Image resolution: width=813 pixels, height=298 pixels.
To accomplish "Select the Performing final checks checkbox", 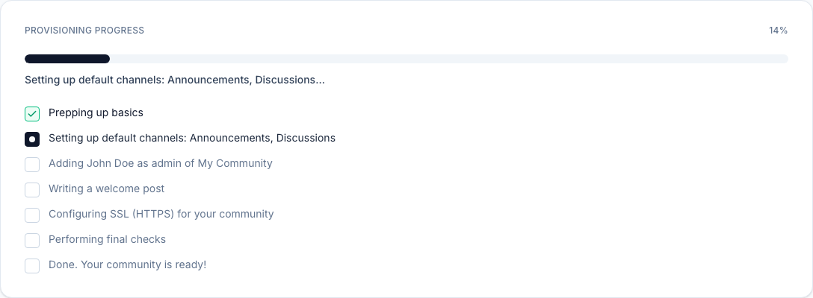I will click(x=32, y=241).
